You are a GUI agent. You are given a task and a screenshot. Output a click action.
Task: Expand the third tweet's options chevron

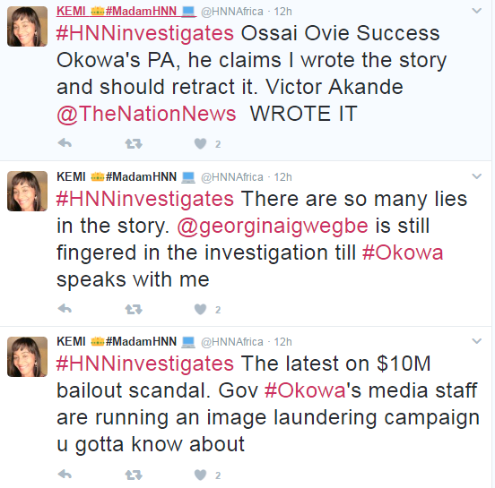click(x=476, y=341)
